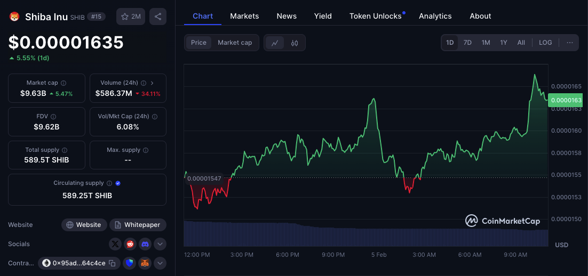The image size is (588, 276).
Task: Click the 0.00001547 opening price label
Action: (204, 179)
